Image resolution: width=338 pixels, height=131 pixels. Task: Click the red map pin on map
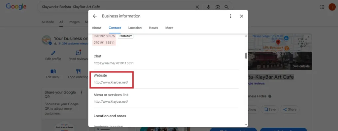[278, 42]
